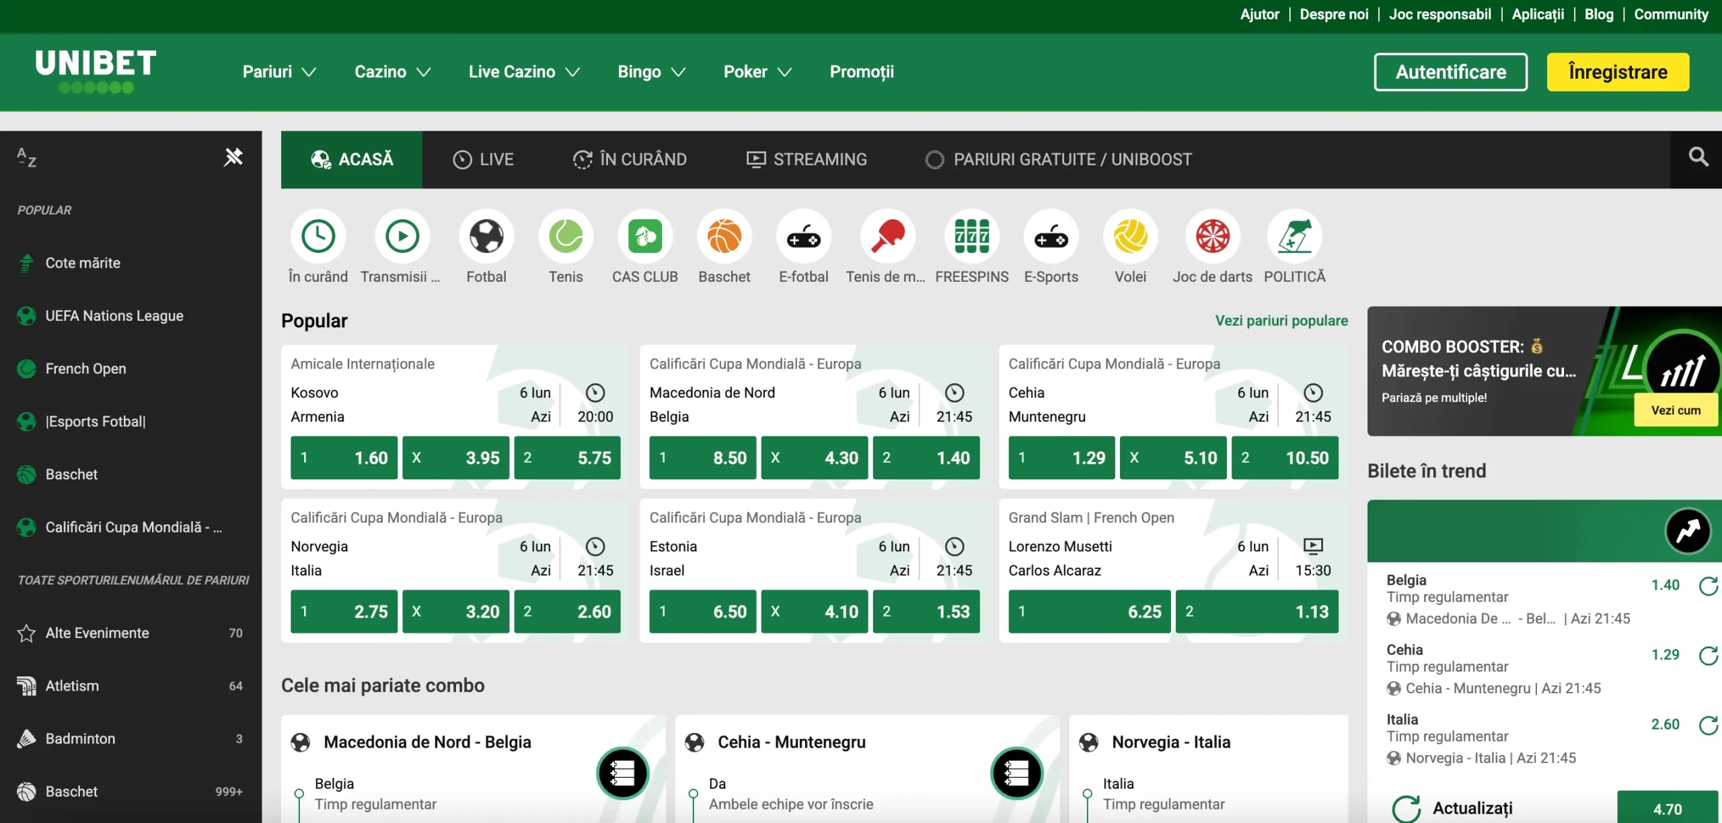The width and height of the screenshot is (1722, 823).
Task: Open Cote mărite in sidebar
Action: pos(130,263)
